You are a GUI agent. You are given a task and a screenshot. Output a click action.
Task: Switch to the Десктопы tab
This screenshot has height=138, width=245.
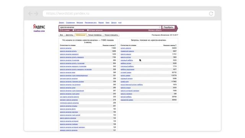[69, 35]
